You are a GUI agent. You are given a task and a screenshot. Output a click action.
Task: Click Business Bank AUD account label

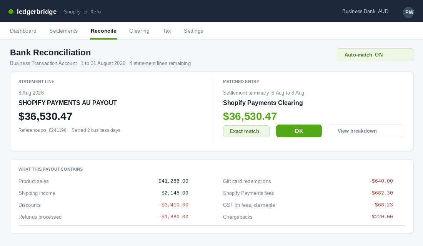point(365,11)
